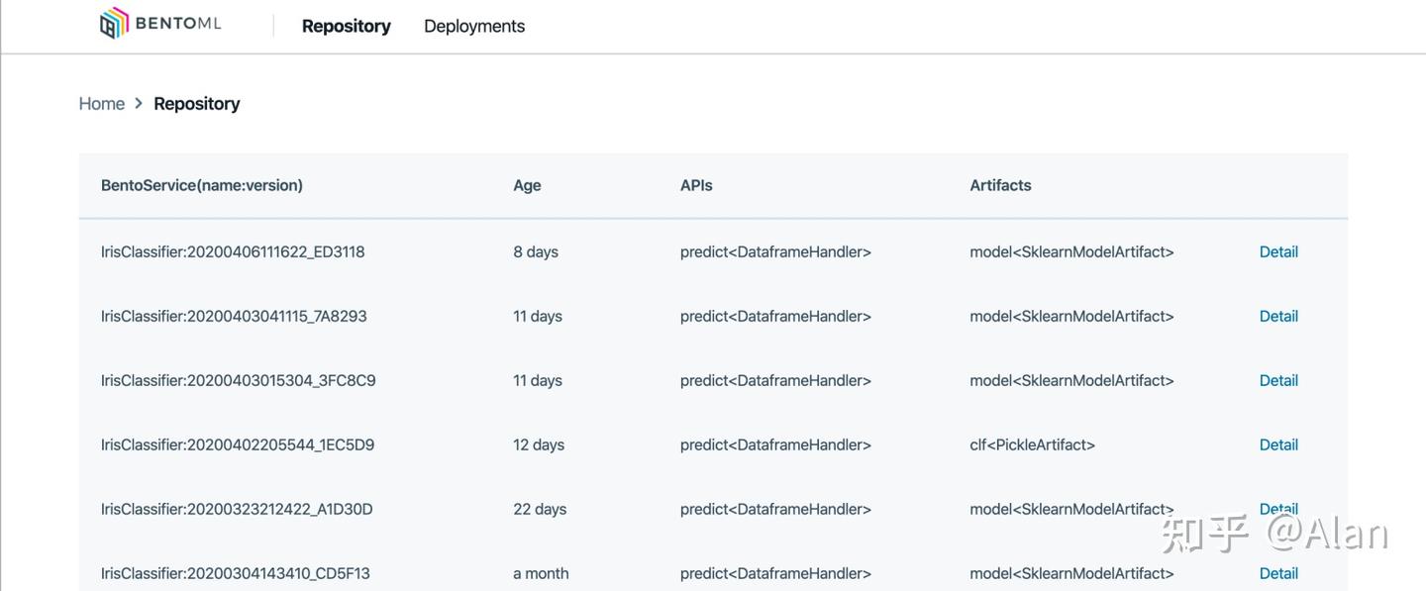Click the Artifacts column header
This screenshot has height=591, width=1426.
[x=1000, y=186]
